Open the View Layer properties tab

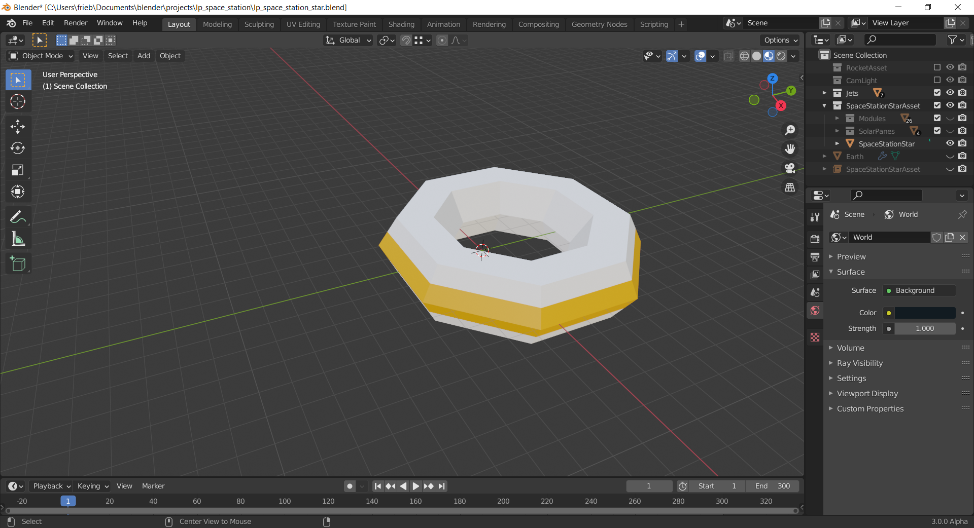tap(815, 275)
